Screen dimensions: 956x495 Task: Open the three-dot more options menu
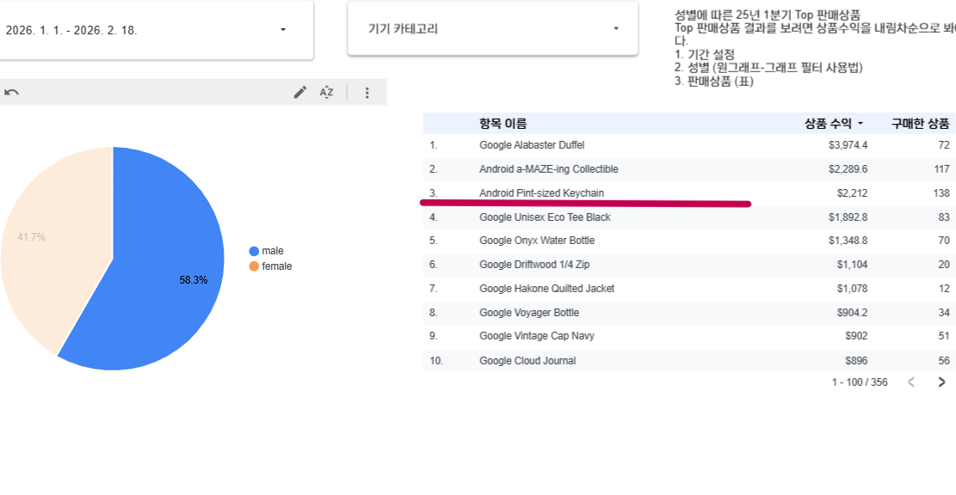[367, 93]
